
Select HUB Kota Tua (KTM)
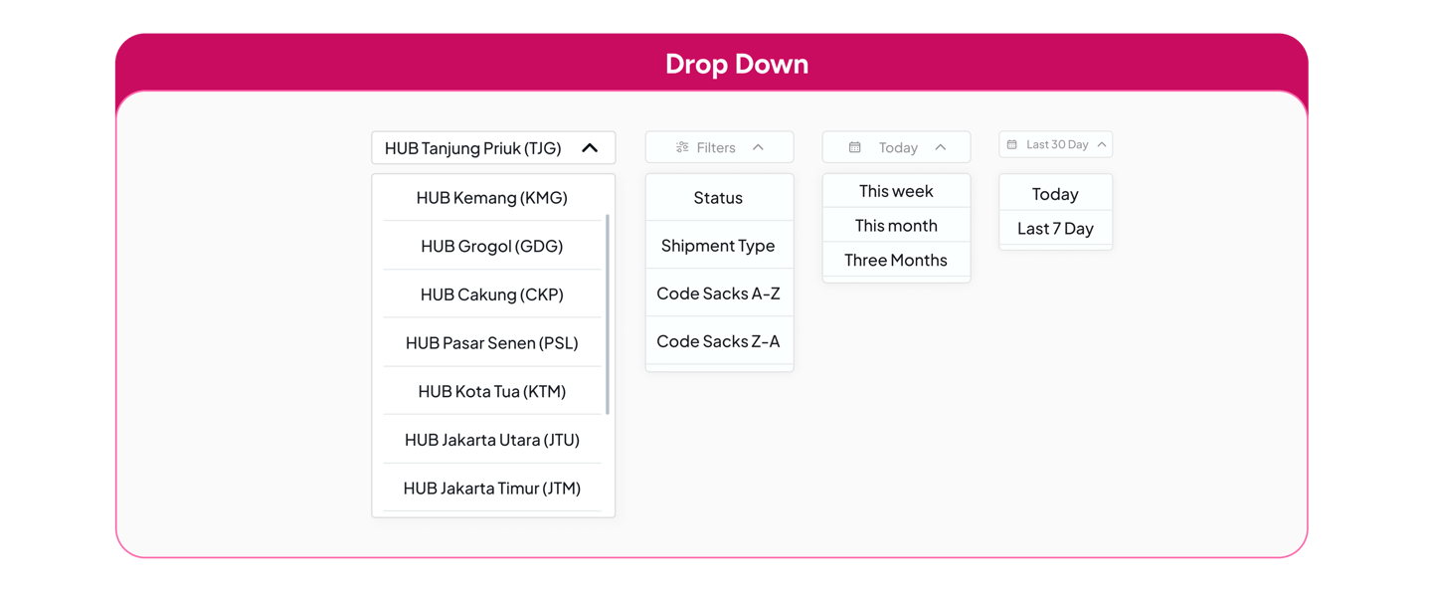[x=492, y=391]
